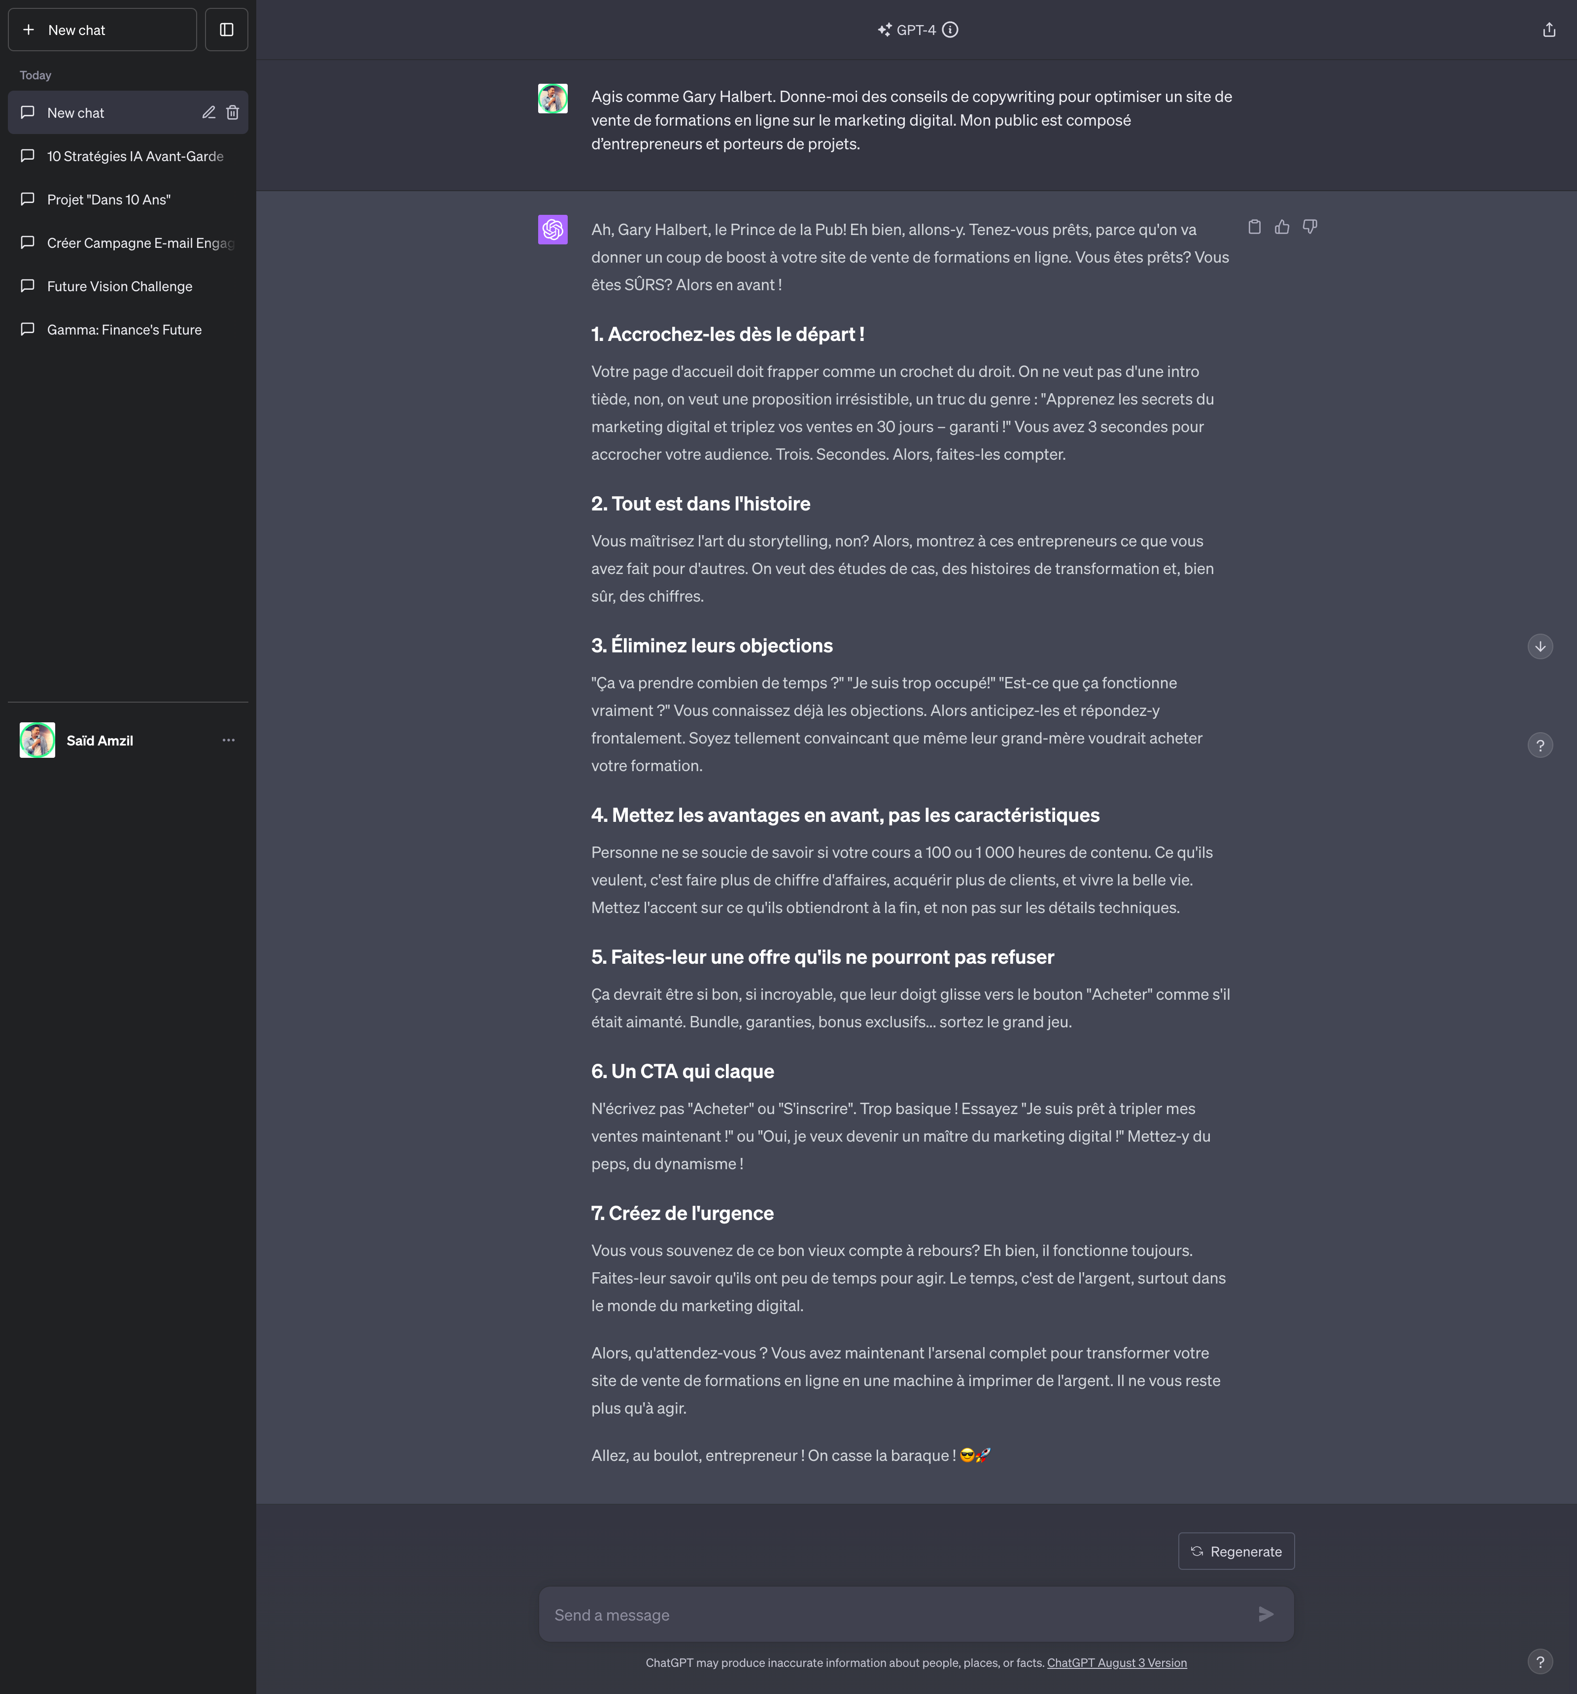
Task: Select the Saïd Amzil profile avatar
Action: pyautogui.click(x=36, y=740)
